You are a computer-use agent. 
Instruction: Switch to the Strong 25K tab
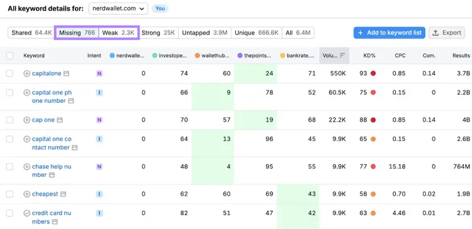(x=158, y=33)
